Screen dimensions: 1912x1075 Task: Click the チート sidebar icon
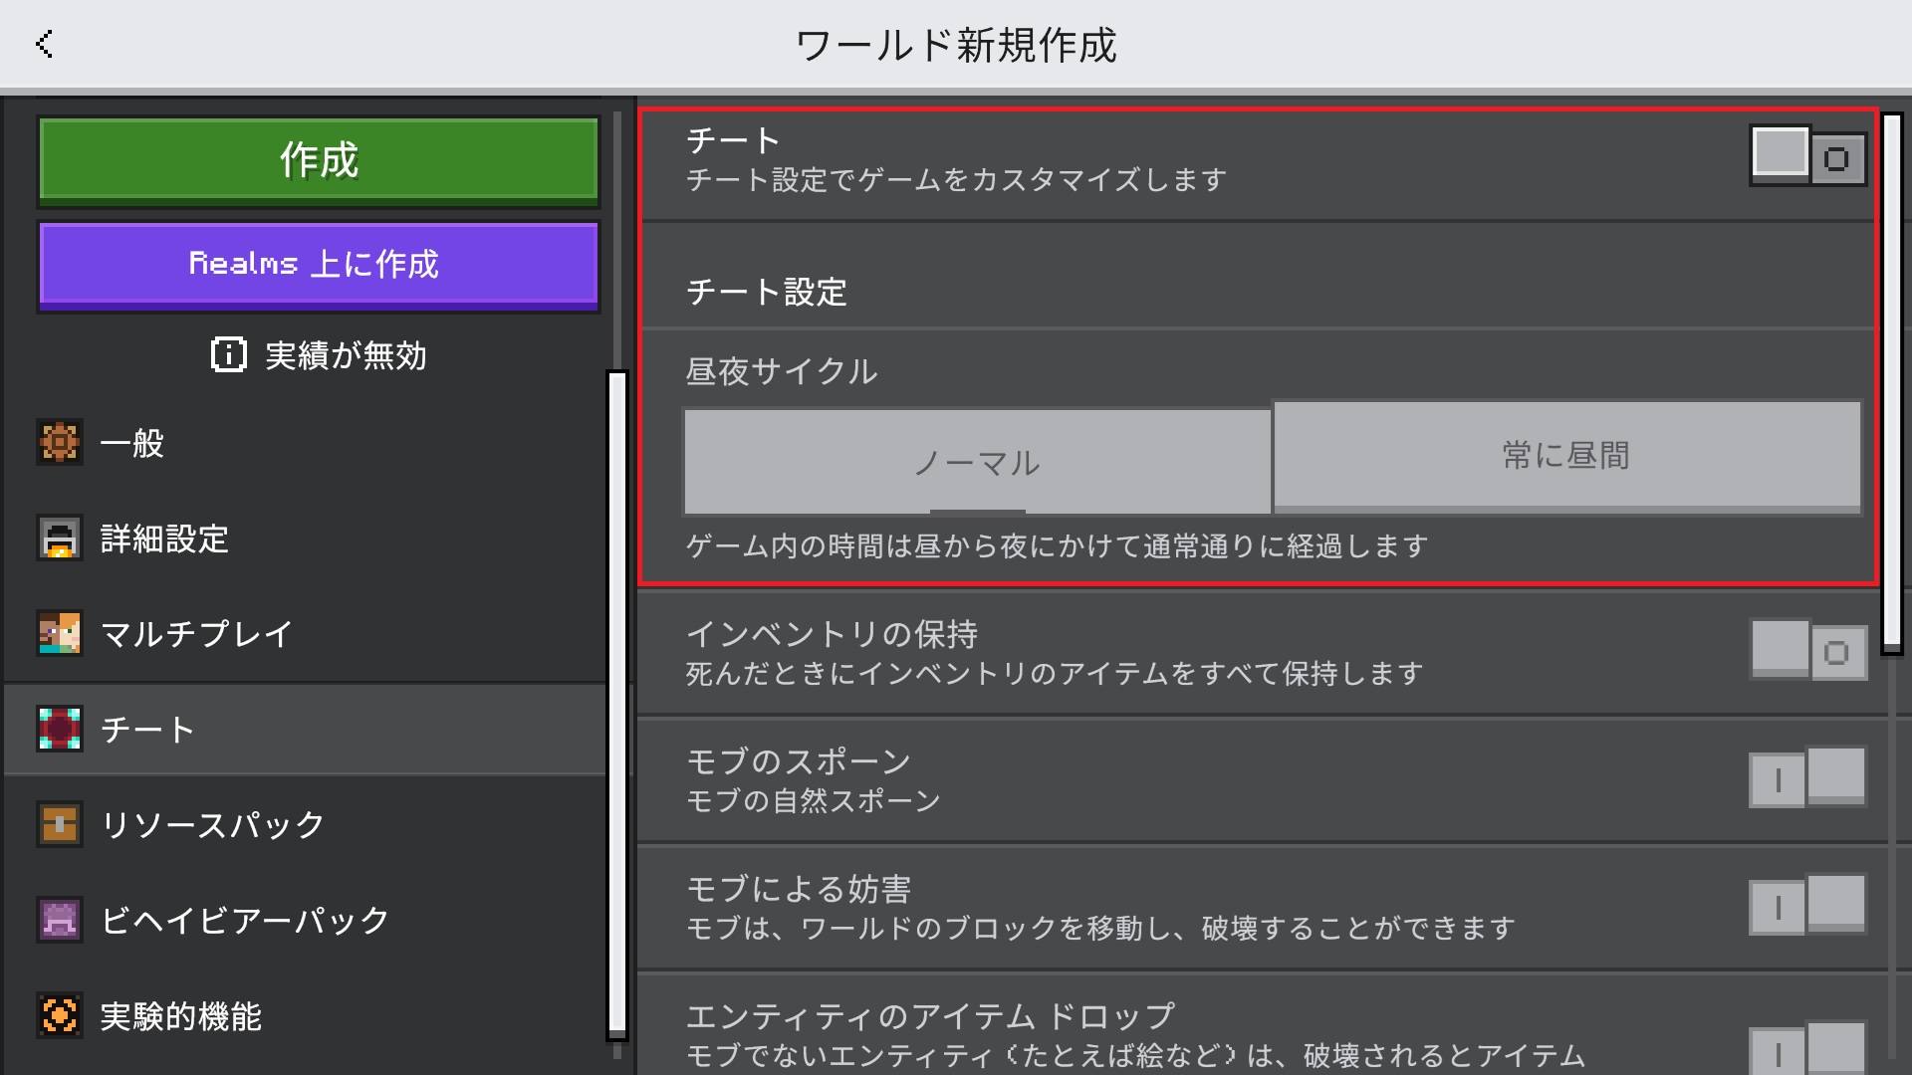point(60,729)
